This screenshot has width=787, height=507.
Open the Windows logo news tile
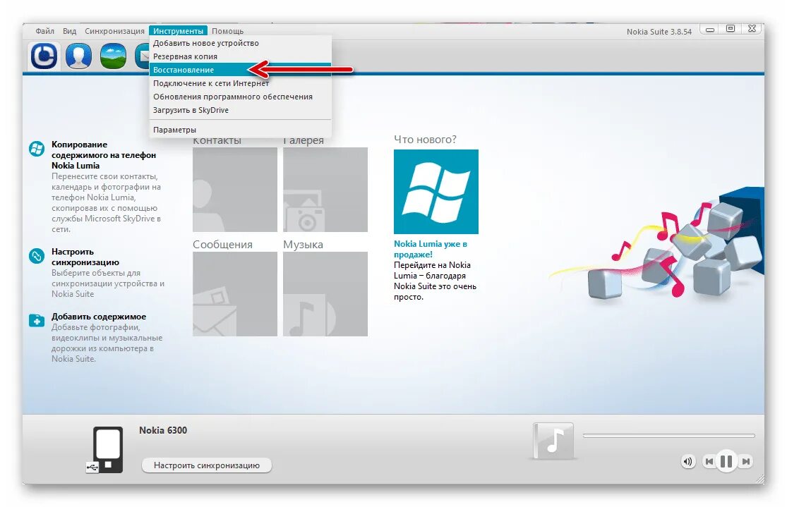coord(435,192)
